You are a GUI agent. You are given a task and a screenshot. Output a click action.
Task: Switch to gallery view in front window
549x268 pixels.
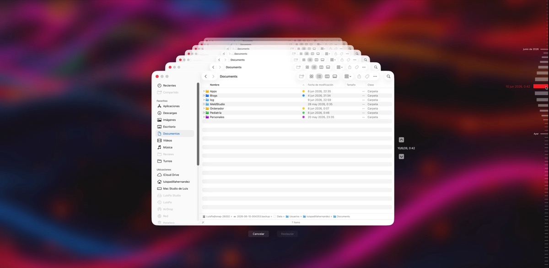[x=335, y=76]
